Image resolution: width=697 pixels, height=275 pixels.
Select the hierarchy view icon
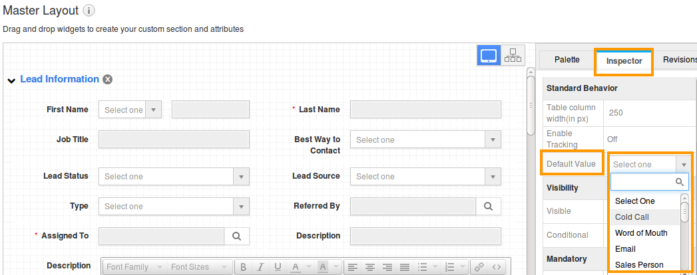pos(513,56)
